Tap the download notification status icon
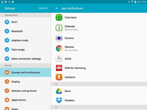The width and height of the screenshot is (147, 110). [9, 2]
